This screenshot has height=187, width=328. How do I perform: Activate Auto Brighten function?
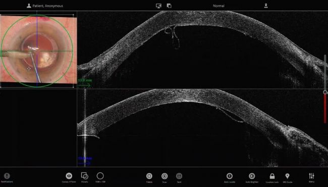(x=252, y=176)
